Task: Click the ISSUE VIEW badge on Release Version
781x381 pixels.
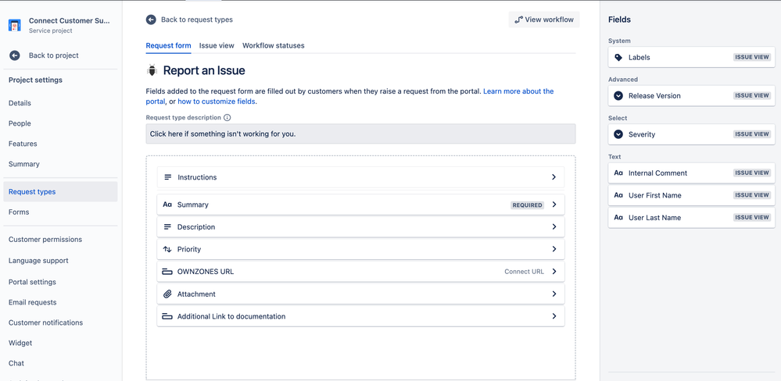Action: [x=752, y=95]
